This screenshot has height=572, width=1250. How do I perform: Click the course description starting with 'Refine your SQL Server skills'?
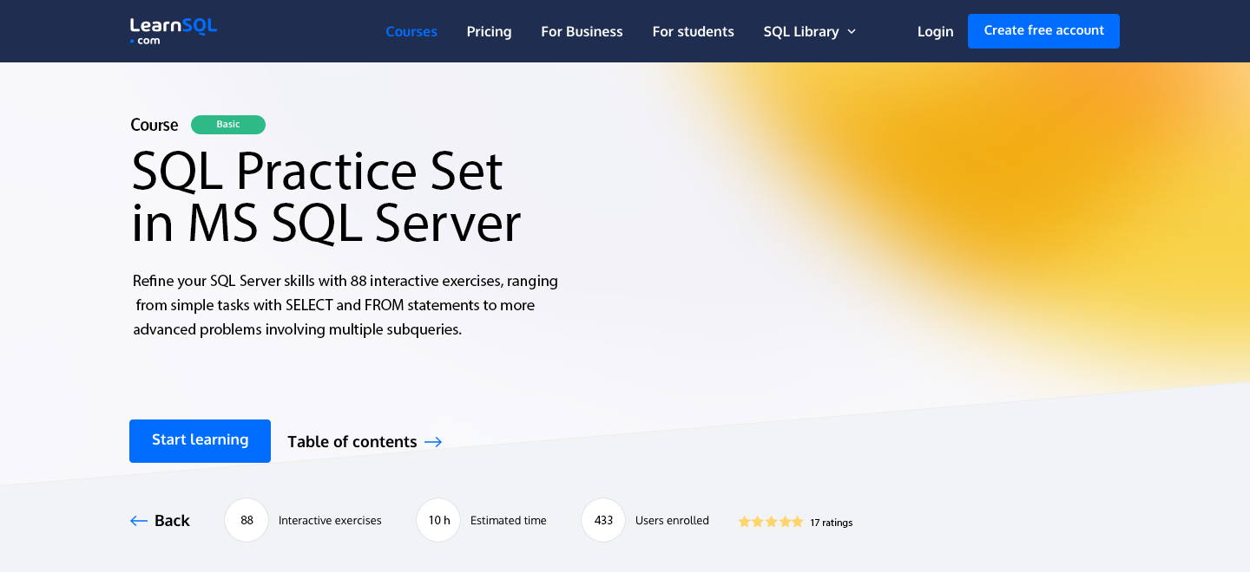tap(345, 305)
